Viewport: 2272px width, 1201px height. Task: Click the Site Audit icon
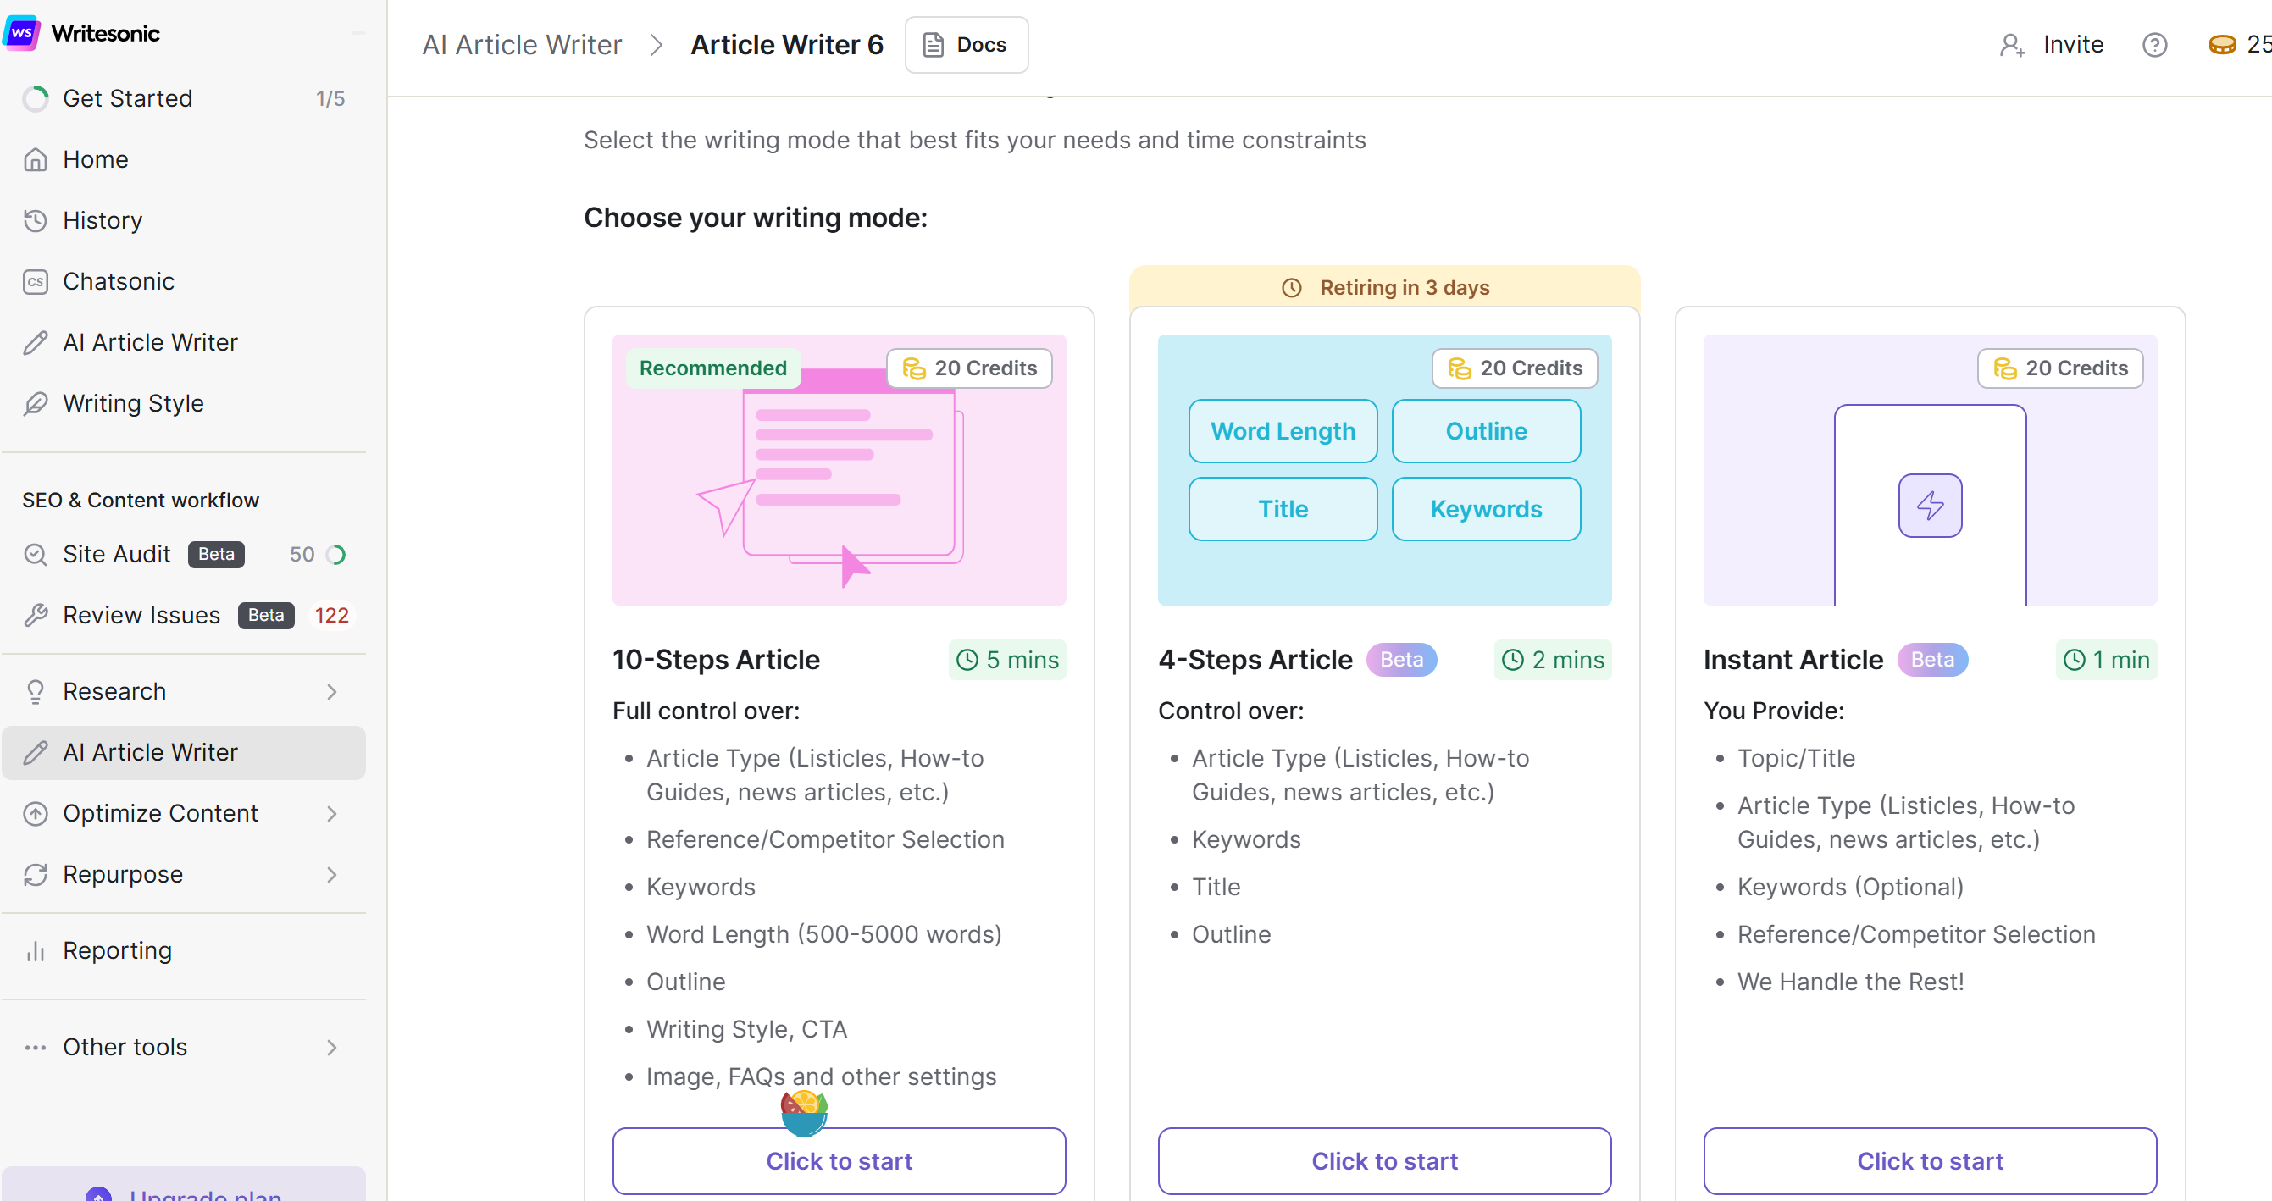tap(36, 555)
